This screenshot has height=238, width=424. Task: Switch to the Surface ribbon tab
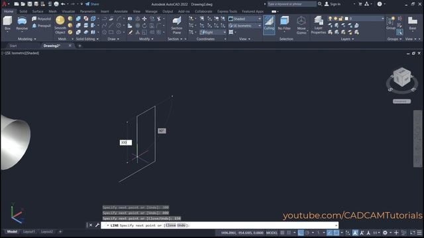point(38,11)
